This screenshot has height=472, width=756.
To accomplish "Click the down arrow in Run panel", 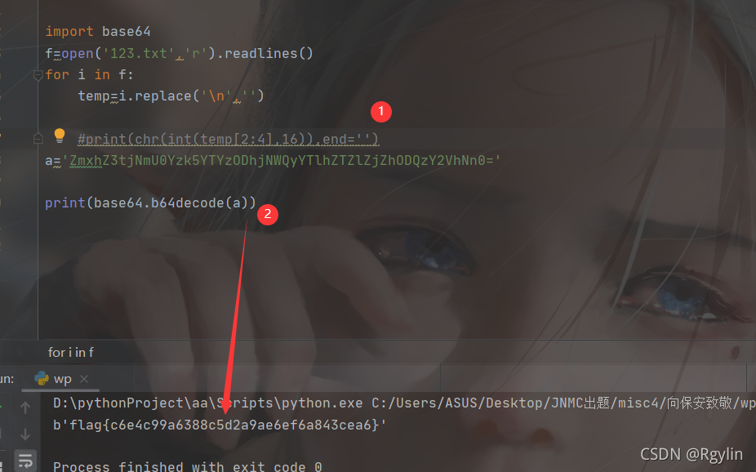I will click(25, 434).
